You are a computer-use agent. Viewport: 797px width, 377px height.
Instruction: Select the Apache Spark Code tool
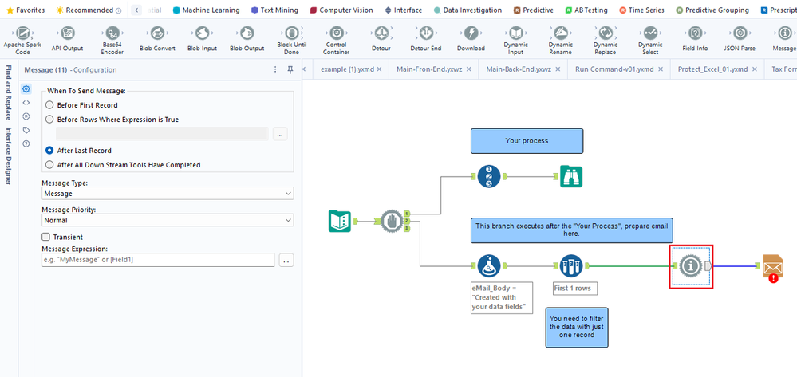22,40
